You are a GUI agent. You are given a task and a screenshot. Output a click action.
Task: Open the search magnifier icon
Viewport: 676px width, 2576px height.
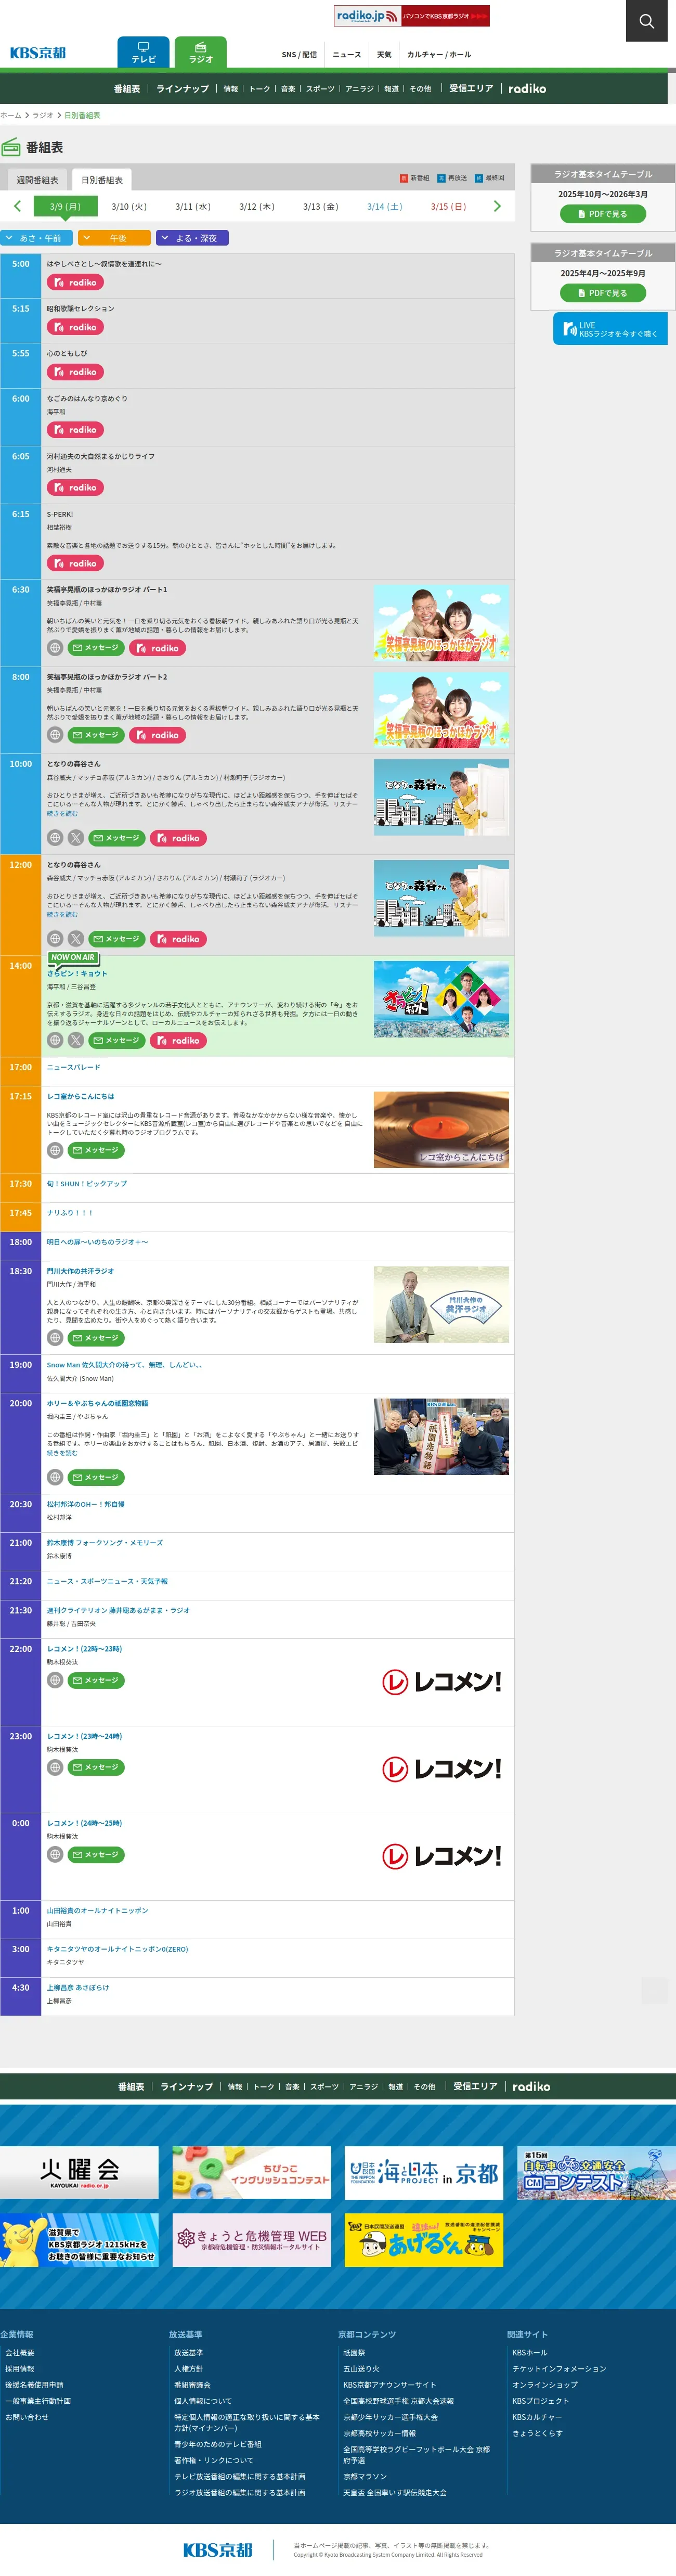pyautogui.click(x=646, y=21)
